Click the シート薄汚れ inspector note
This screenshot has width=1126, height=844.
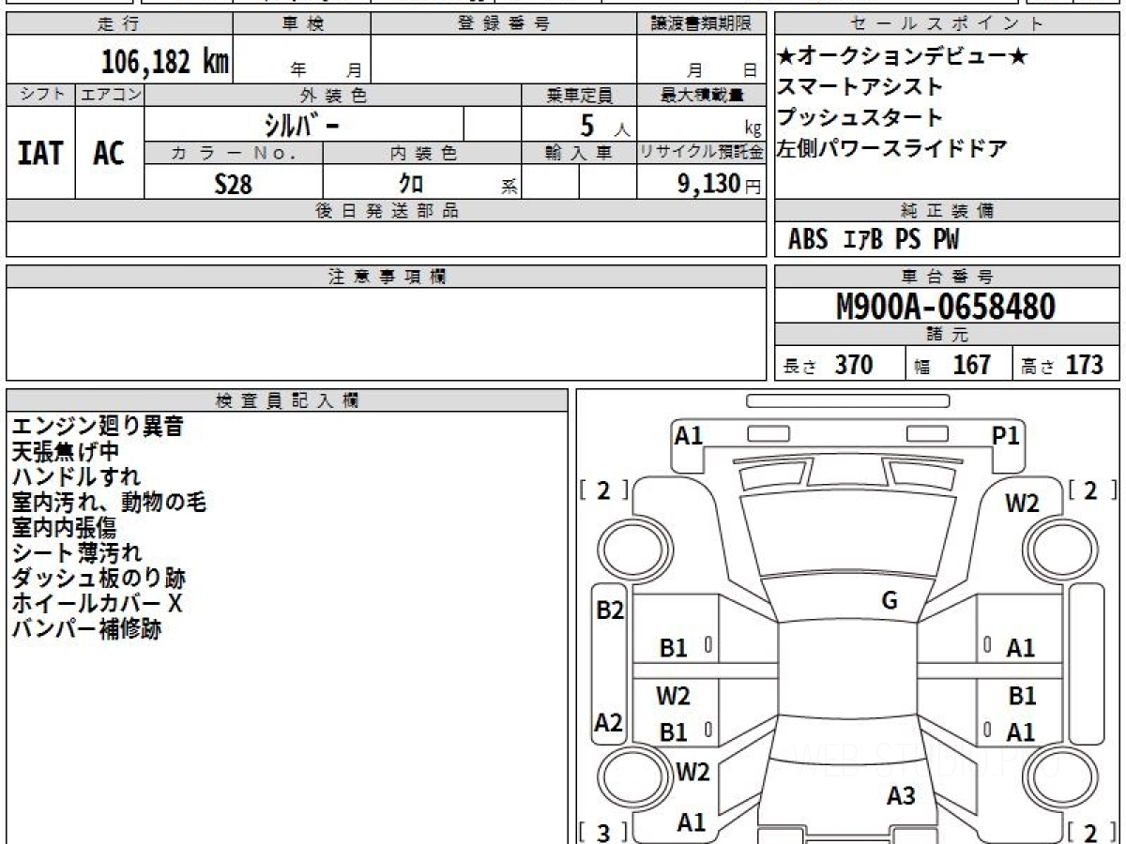[x=76, y=553]
